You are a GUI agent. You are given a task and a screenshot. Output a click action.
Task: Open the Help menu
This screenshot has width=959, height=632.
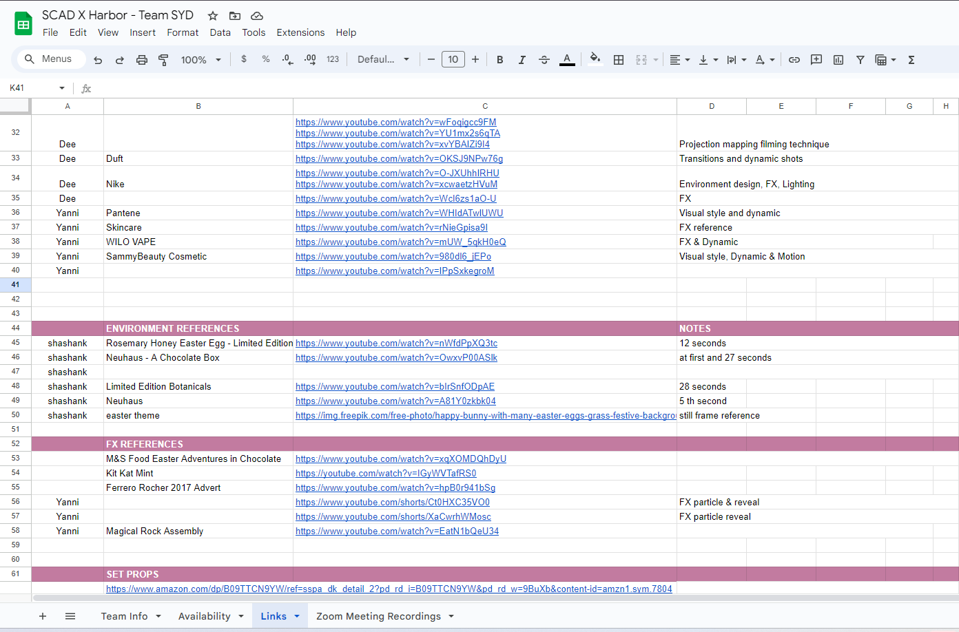[346, 32]
